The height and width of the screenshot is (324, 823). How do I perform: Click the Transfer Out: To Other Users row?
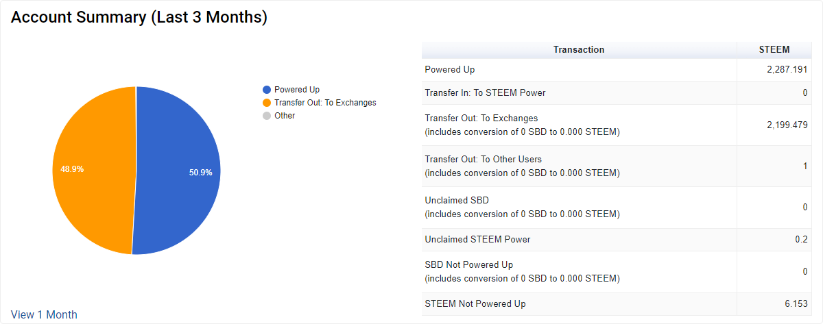pyautogui.click(x=484, y=160)
